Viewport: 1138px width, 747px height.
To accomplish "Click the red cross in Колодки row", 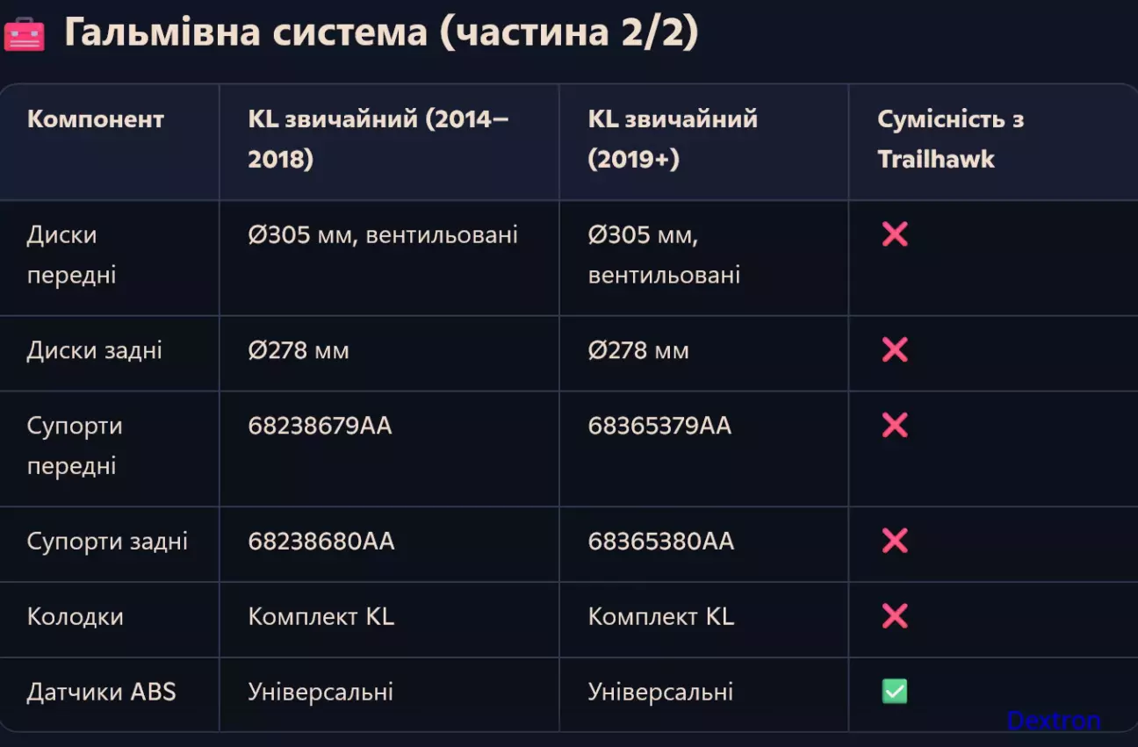I will [x=894, y=616].
